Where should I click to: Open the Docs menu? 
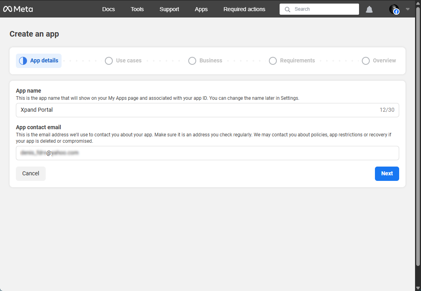tap(108, 9)
